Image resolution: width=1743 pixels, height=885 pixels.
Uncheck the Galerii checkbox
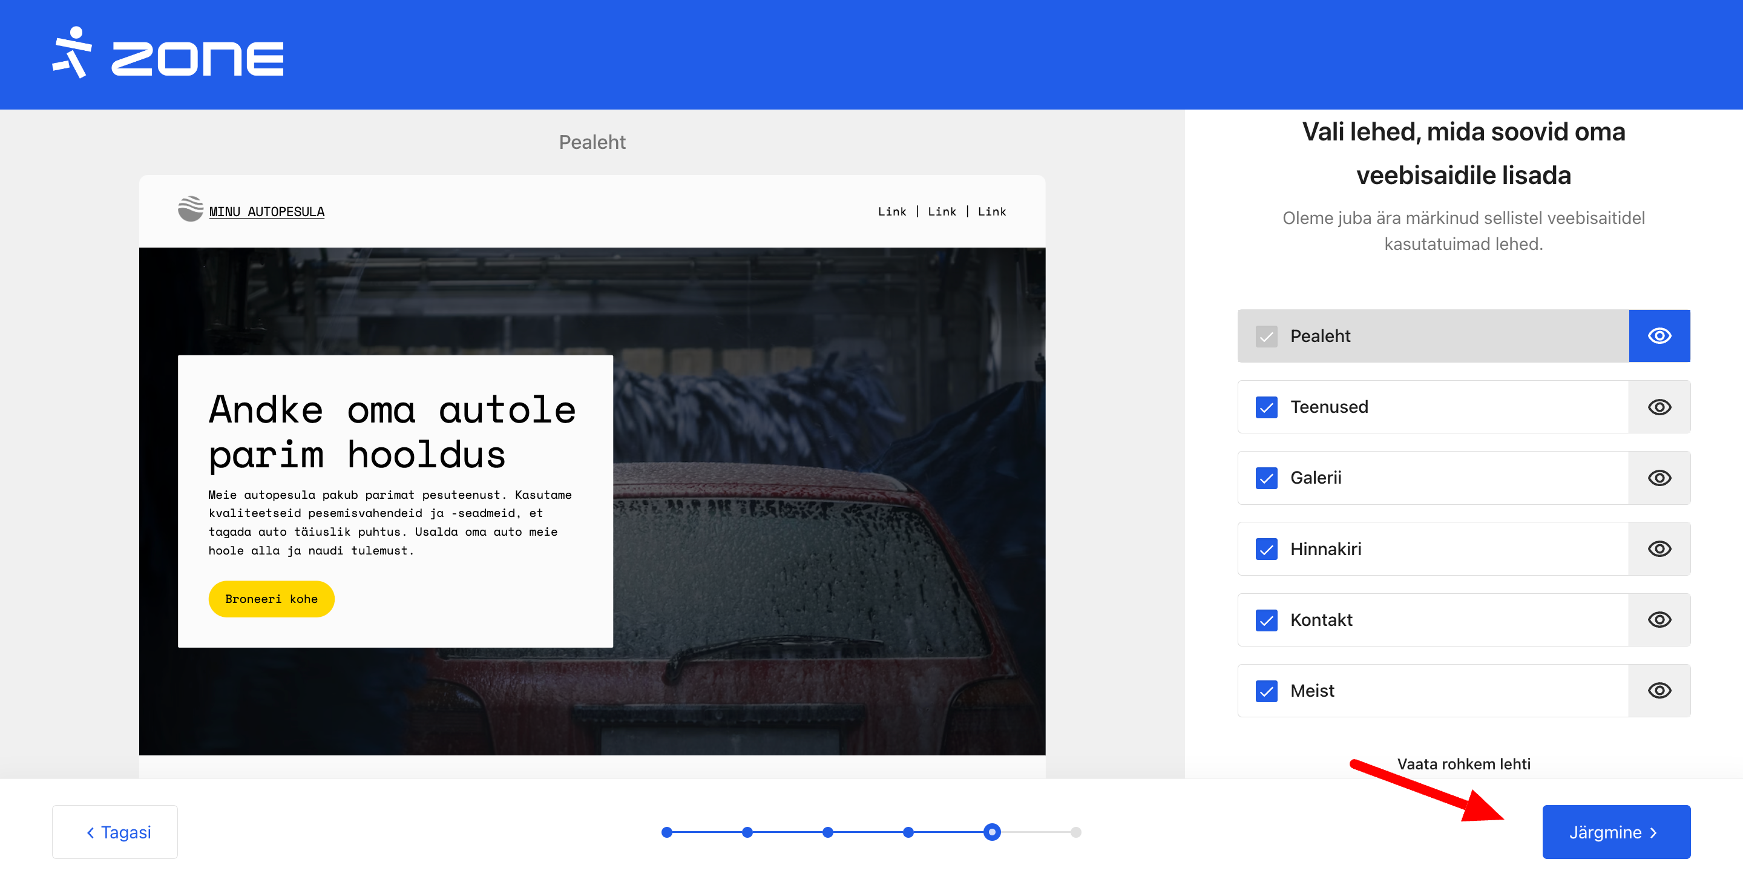click(x=1266, y=478)
